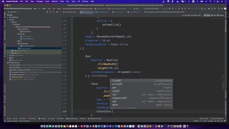
Task: Open the Git menu
Action: tap(79, 1)
